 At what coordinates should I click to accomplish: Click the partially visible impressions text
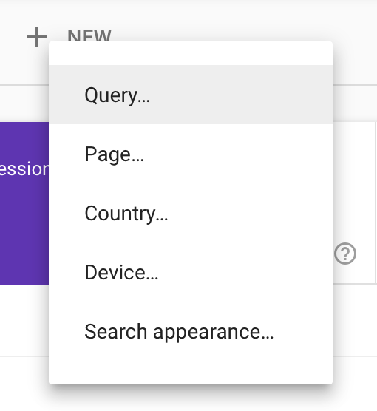24,169
